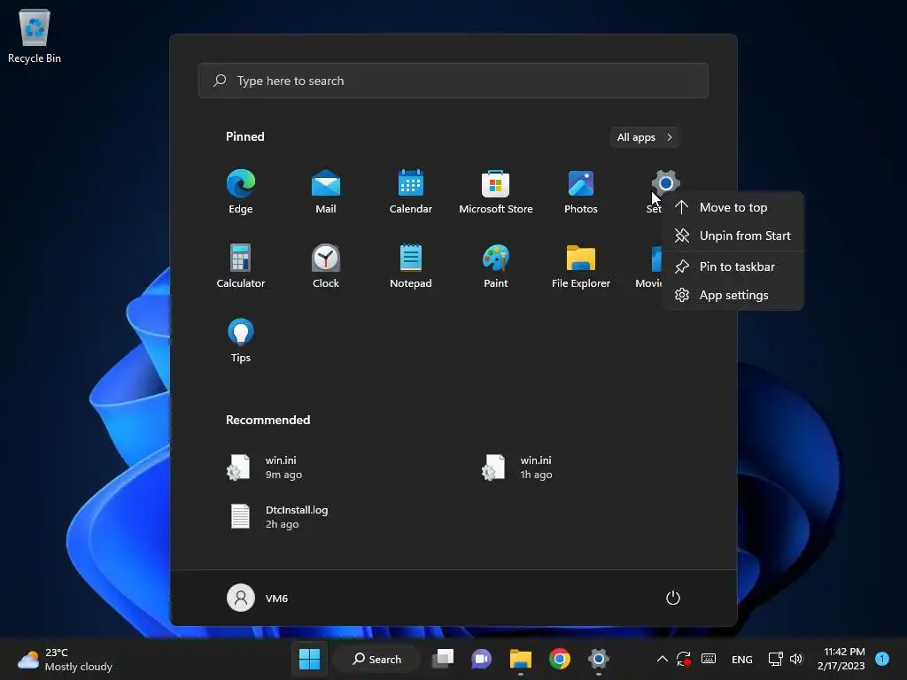Image resolution: width=907 pixels, height=680 pixels.
Task: Open Notepad from pinned apps
Action: coord(411,266)
